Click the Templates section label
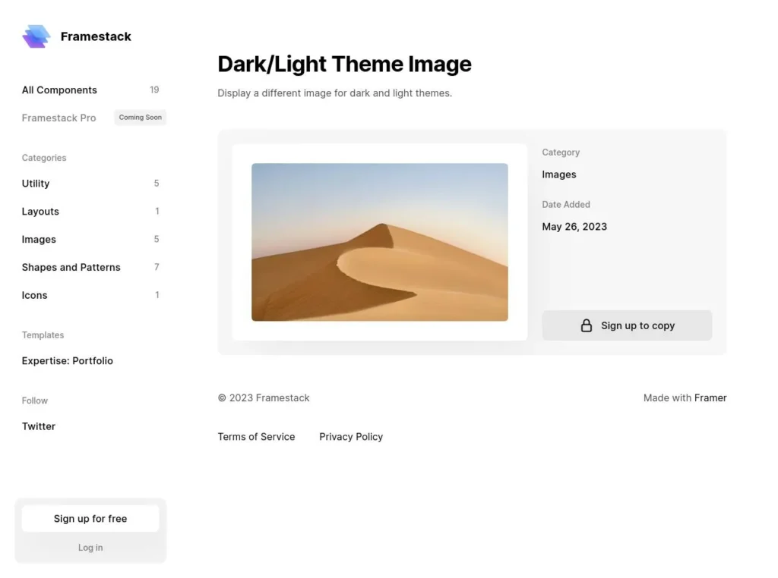 coord(43,335)
